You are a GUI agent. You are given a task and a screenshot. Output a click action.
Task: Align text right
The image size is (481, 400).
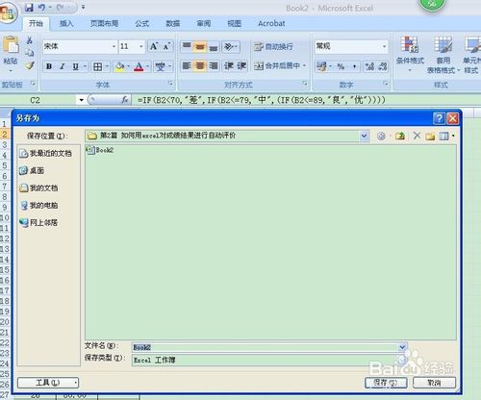214,66
